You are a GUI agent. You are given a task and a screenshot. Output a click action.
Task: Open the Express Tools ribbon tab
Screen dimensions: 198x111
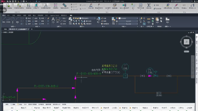(54, 15)
